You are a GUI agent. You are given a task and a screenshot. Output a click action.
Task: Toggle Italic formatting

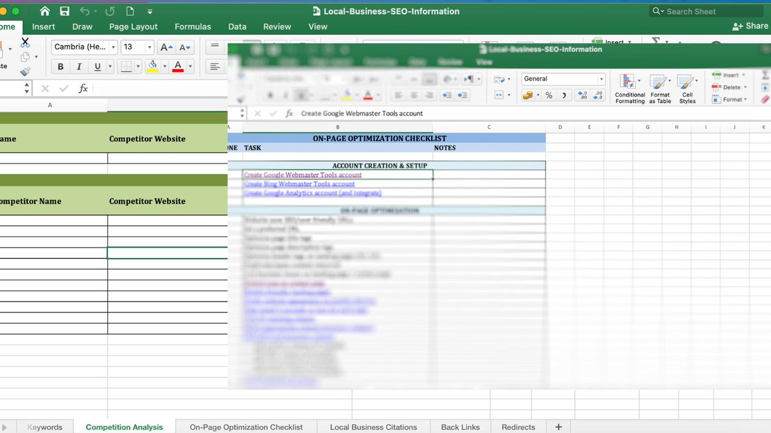pyautogui.click(x=79, y=67)
